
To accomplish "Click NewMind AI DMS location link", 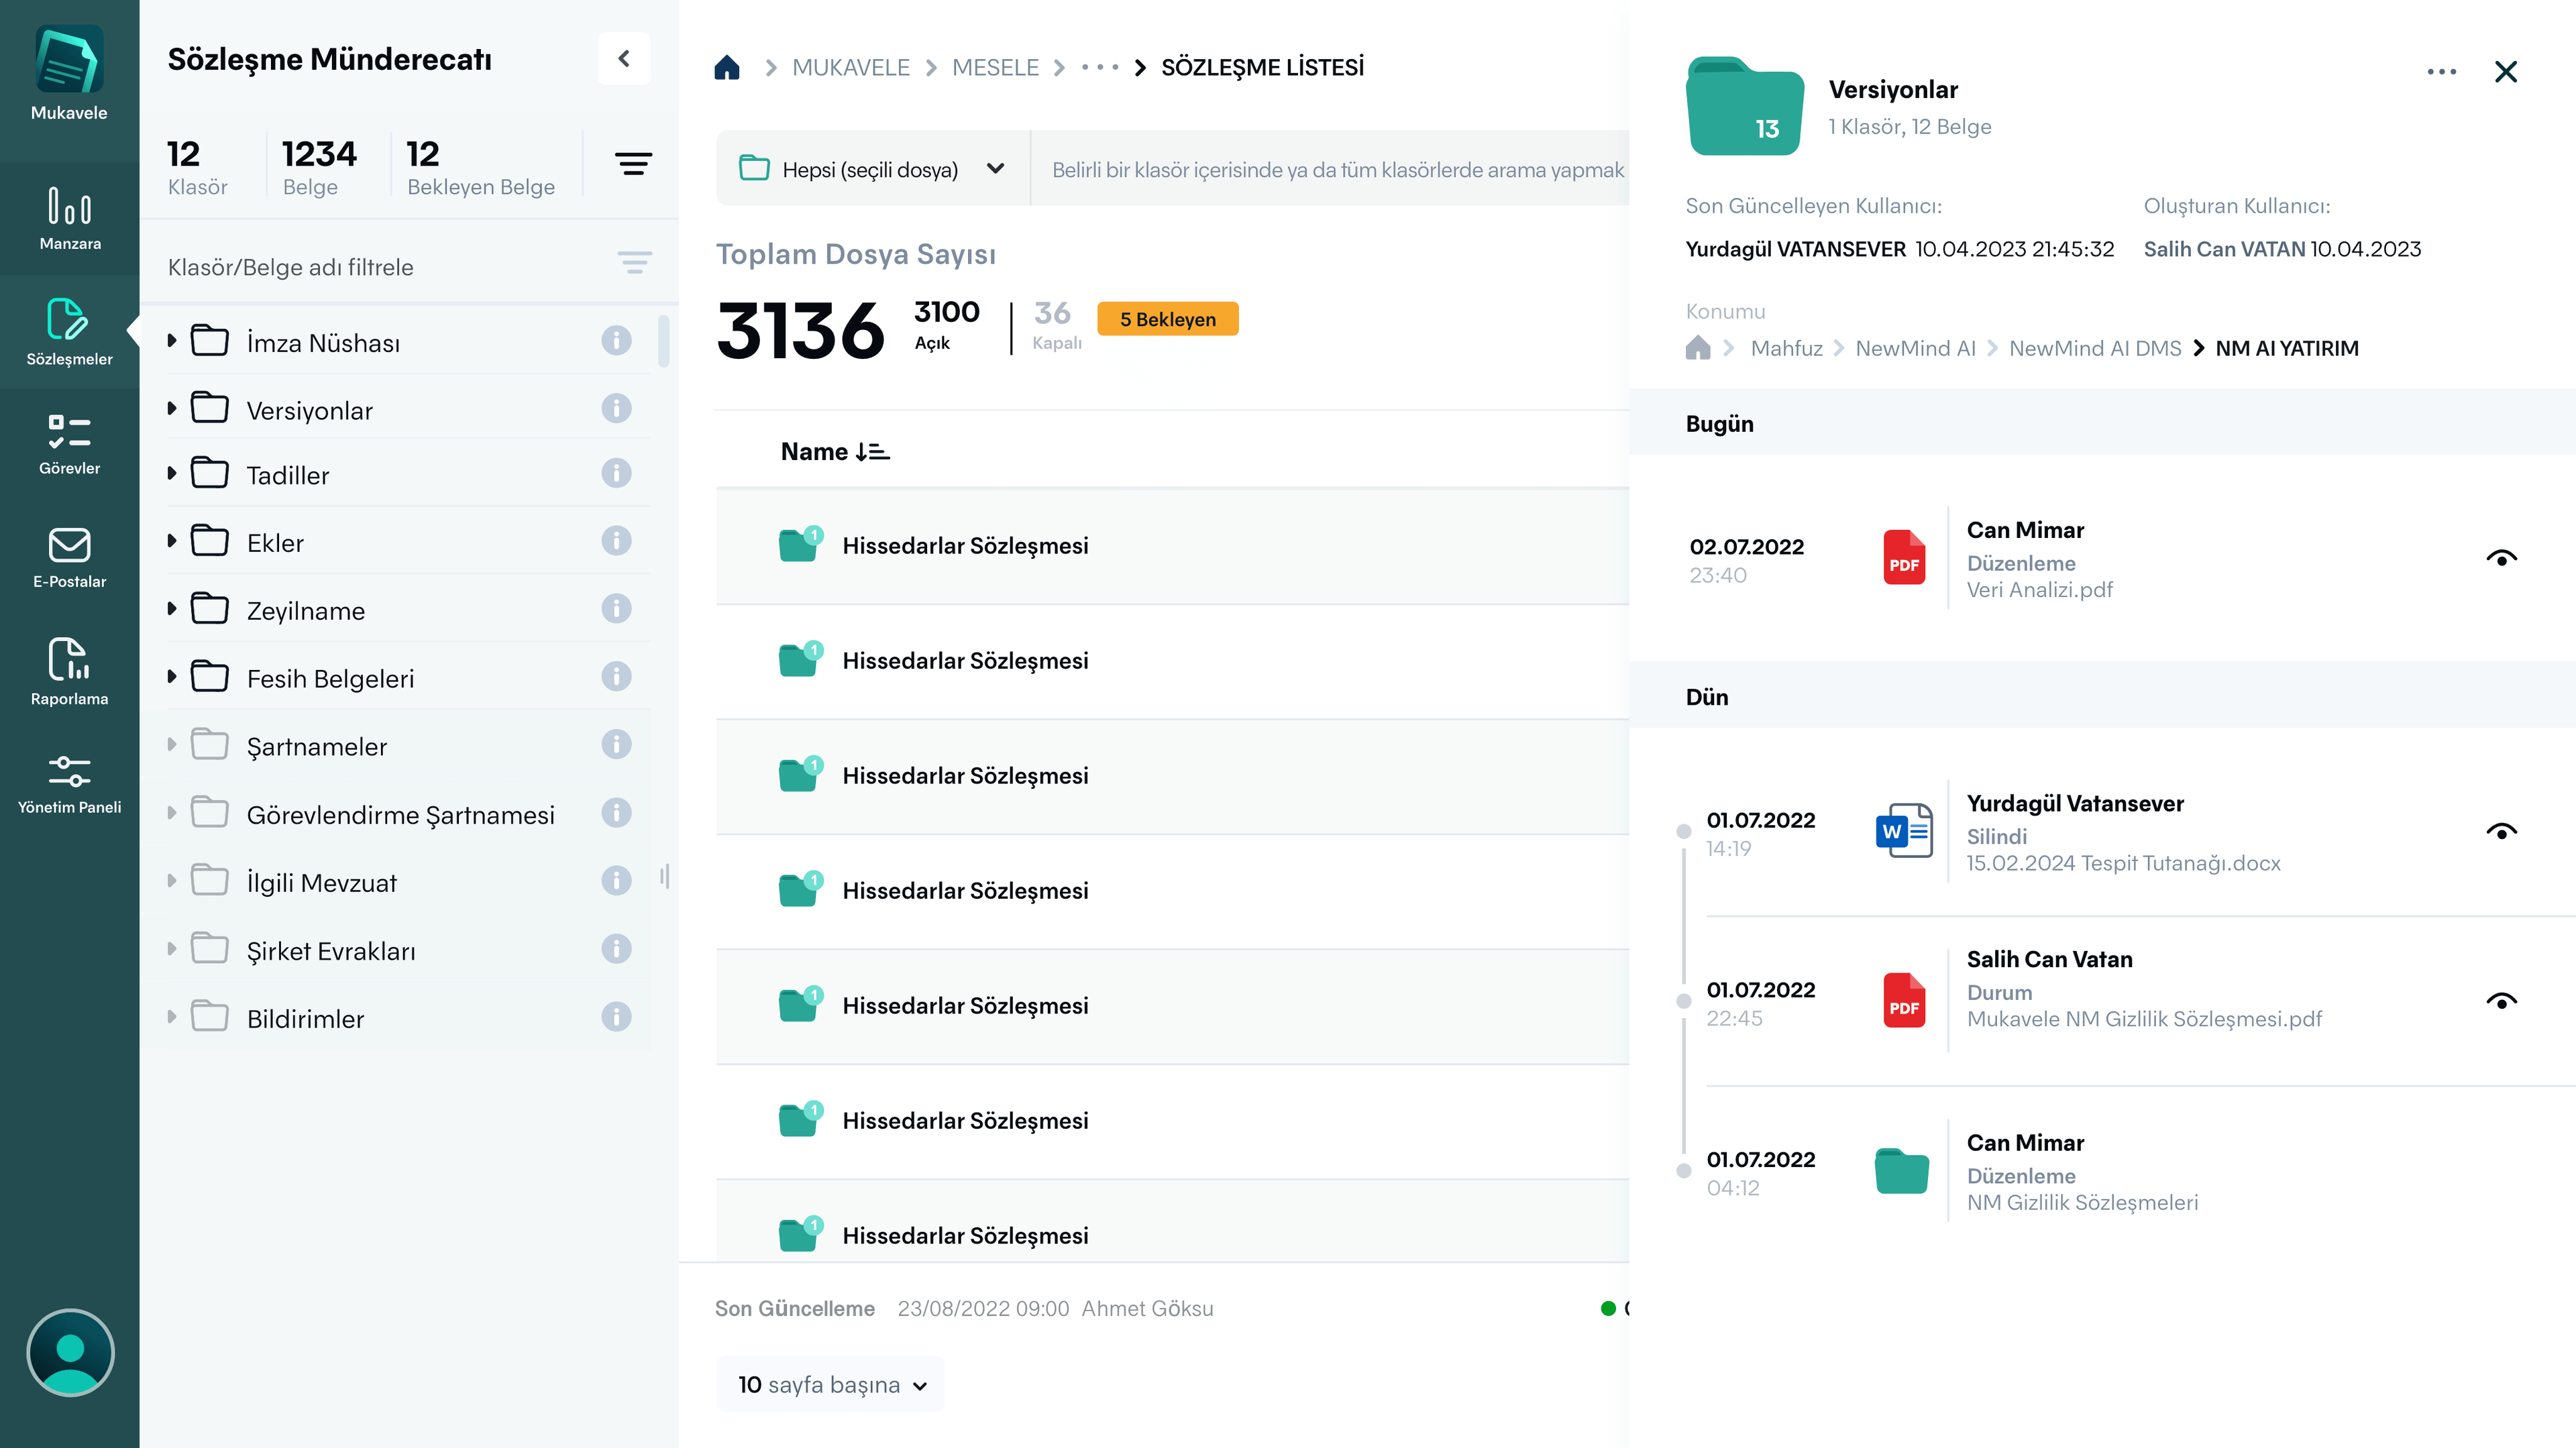I will [x=2094, y=348].
